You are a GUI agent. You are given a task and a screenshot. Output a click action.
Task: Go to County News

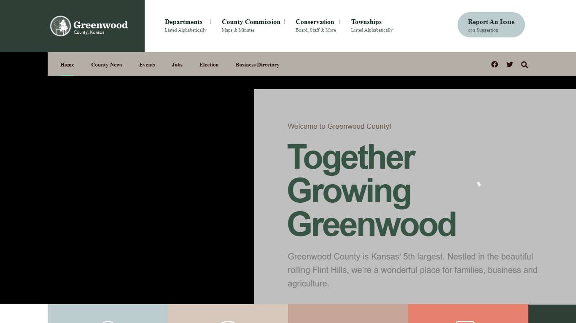107,65
